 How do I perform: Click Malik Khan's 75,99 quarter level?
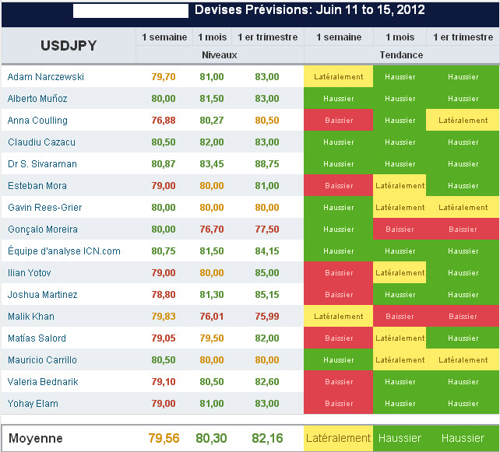click(x=267, y=317)
